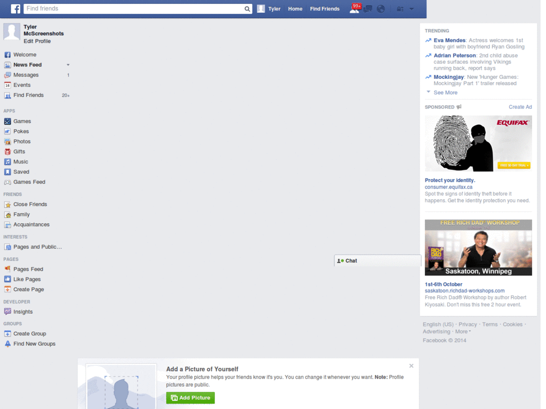
Task: Open Eva Mendes trending topic
Action: [449, 40]
